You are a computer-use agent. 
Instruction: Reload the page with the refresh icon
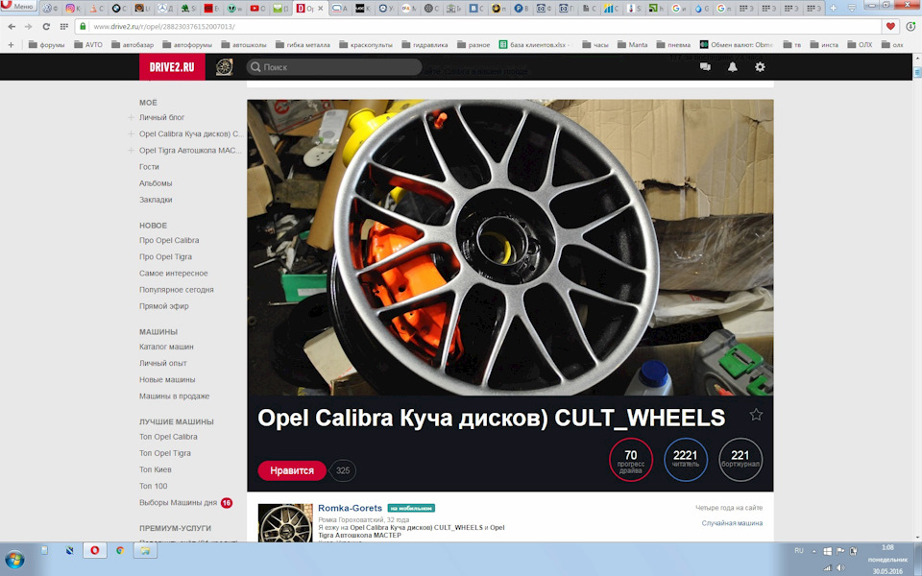click(x=46, y=27)
